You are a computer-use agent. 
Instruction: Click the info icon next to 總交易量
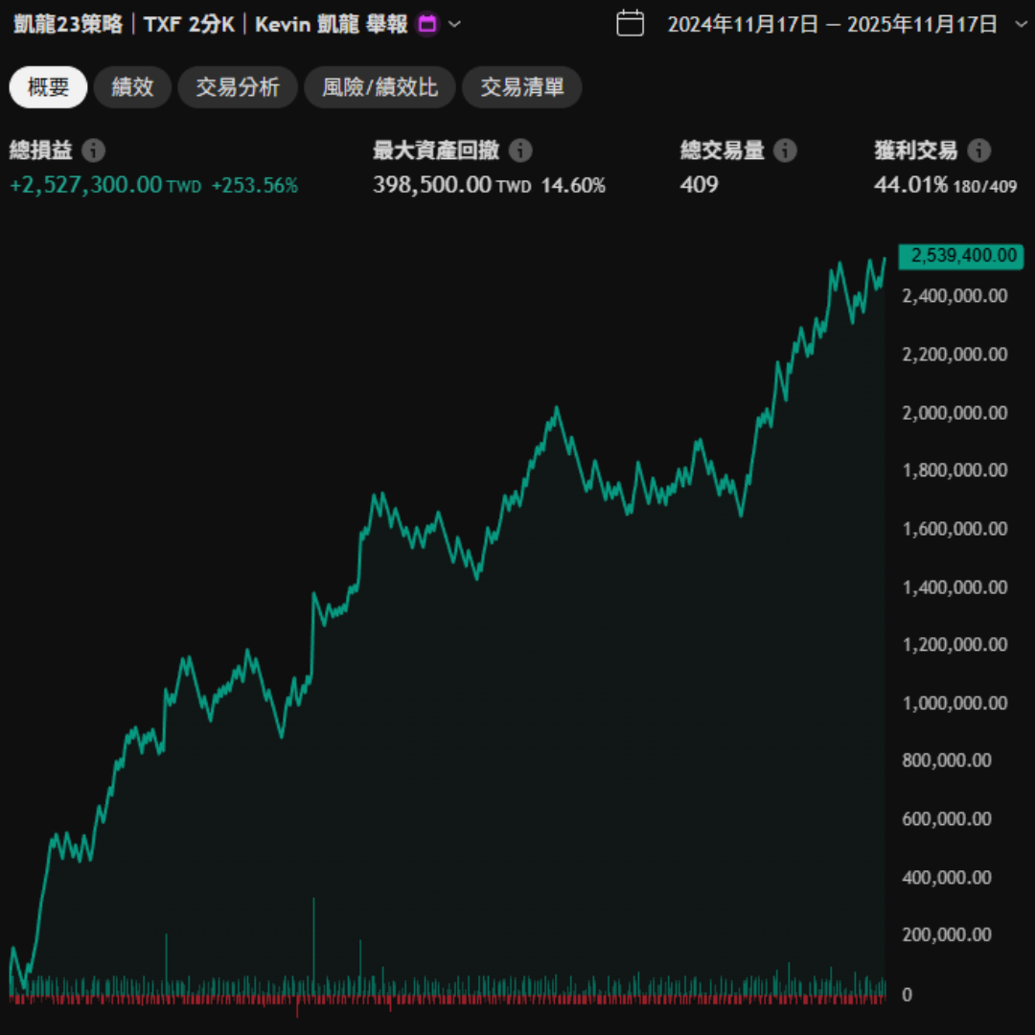(785, 150)
